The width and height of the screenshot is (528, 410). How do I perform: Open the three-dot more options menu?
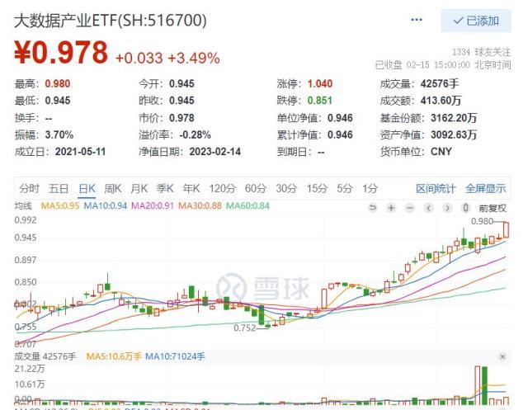(417, 20)
